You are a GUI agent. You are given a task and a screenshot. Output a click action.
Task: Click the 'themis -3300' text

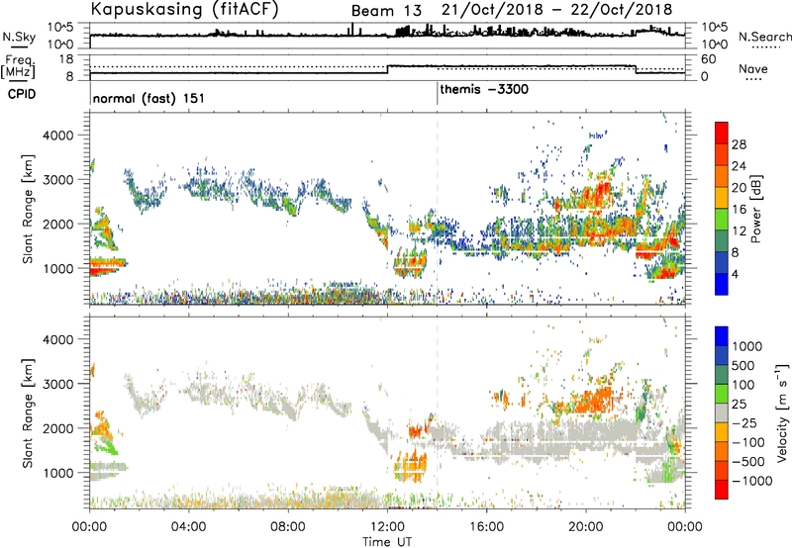tap(484, 90)
